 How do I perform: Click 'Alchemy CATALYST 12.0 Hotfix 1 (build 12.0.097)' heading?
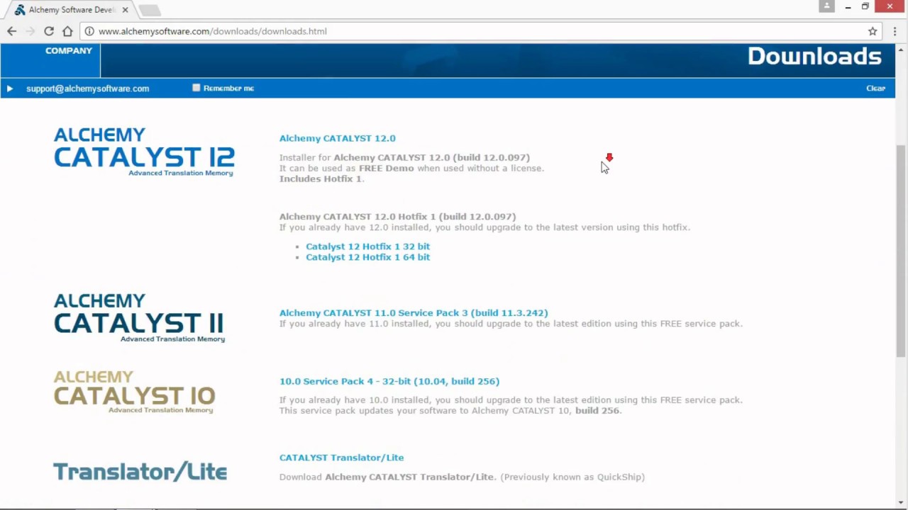click(397, 217)
